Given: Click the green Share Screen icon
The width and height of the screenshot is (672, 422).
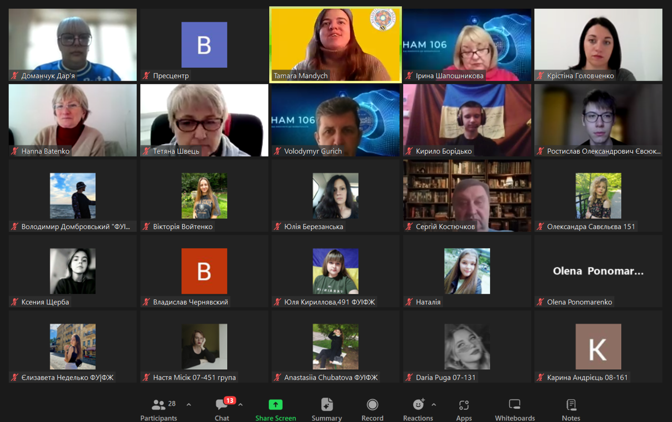Looking at the screenshot, I should point(276,405).
